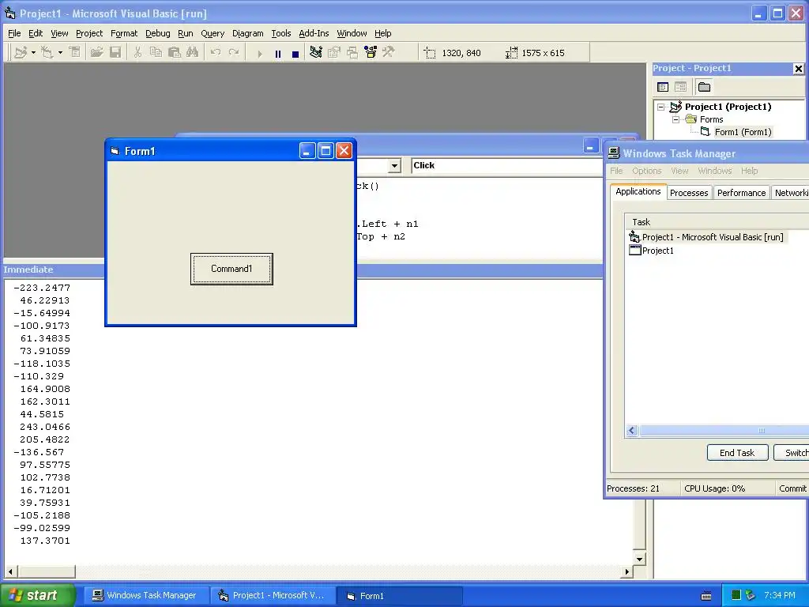Toggle Folders icon in Project panel
This screenshot has height=607, width=809.
pos(704,87)
